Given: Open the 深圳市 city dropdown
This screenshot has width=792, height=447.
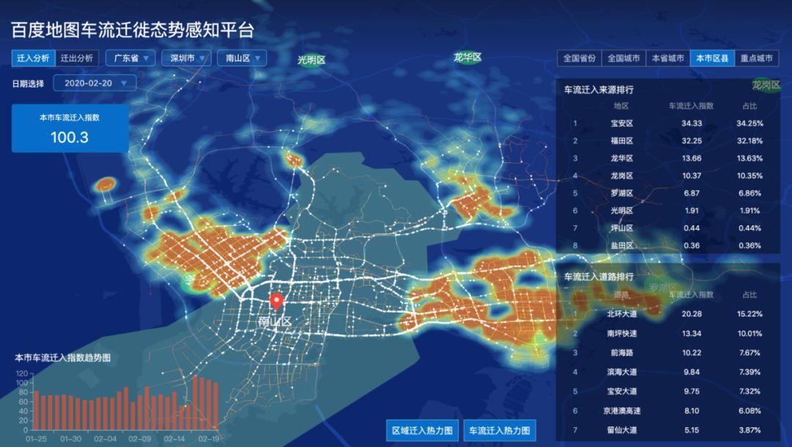Looking at the screenshot, I should [x=185, y=57].
